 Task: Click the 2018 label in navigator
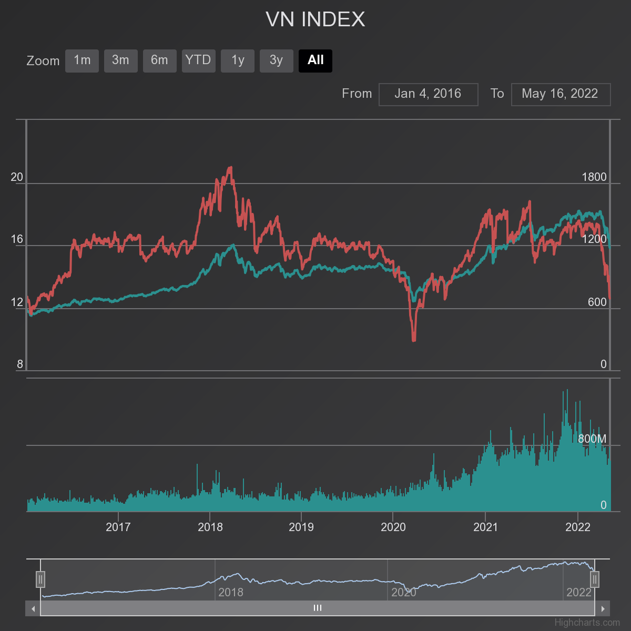pos(231,592)
